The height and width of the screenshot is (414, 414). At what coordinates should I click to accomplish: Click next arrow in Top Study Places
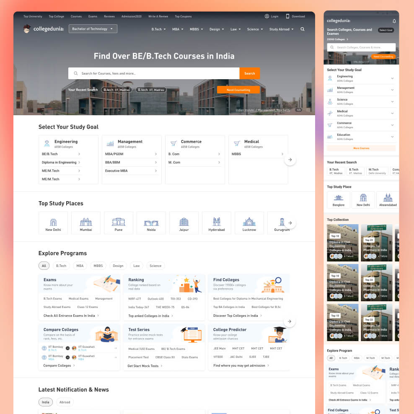tap(290, 223)
